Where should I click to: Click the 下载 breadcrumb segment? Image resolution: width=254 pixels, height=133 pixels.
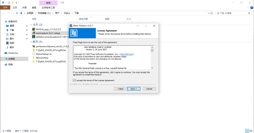[x=76, y=13]
